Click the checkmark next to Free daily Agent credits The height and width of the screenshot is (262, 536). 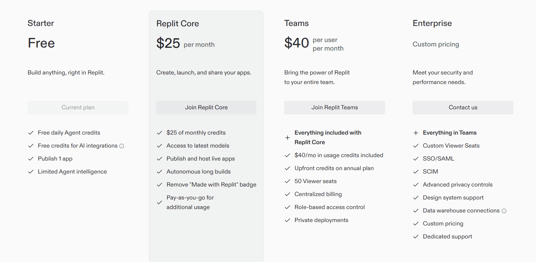(x=30, y=133)
